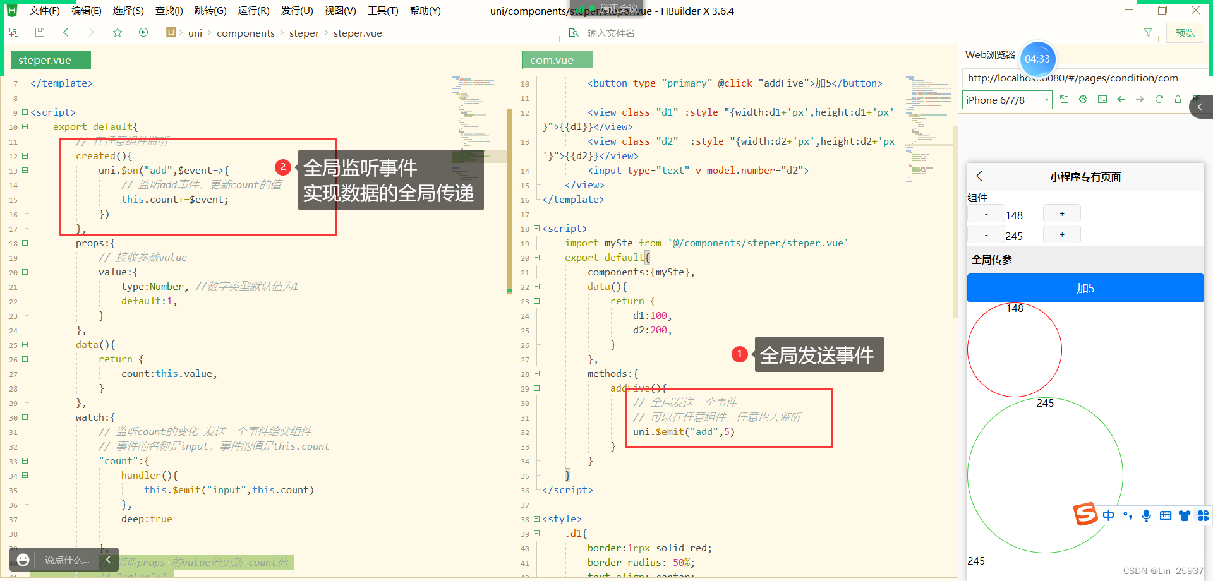
Task: Click the HBuilder X logo icon
Action: click(x=11, y=10)
